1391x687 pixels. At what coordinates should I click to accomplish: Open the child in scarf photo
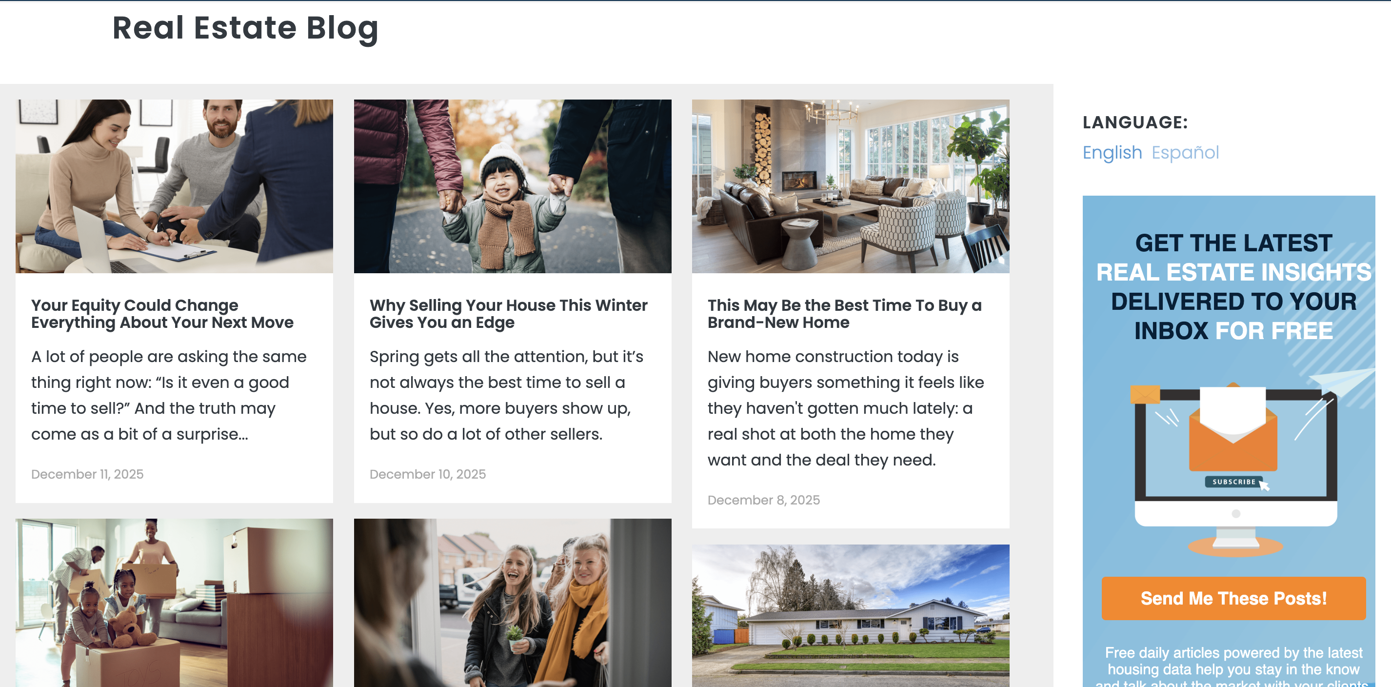pos(513,186)
